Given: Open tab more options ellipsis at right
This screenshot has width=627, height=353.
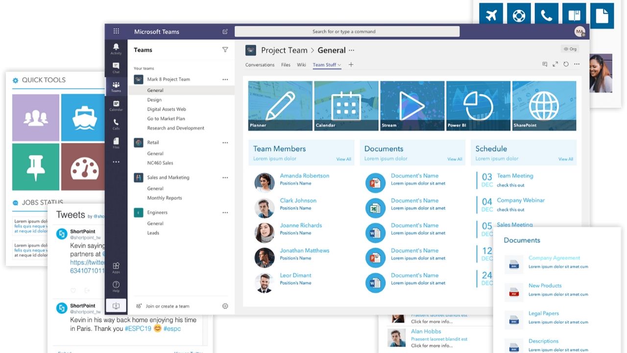Looking at the screenshot, I should point(577,64).
